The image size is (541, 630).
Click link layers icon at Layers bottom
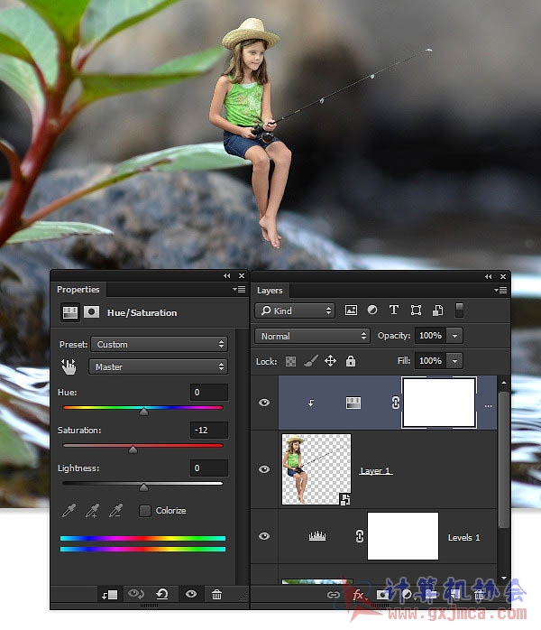coord(333,595)
